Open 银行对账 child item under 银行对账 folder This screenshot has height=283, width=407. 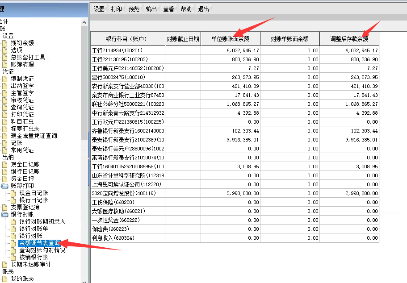click(31, 236)
